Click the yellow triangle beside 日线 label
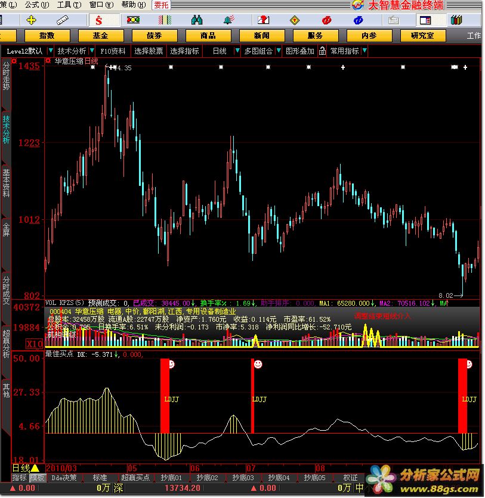This screenshot has width=485, height=498. coord(35,468)
